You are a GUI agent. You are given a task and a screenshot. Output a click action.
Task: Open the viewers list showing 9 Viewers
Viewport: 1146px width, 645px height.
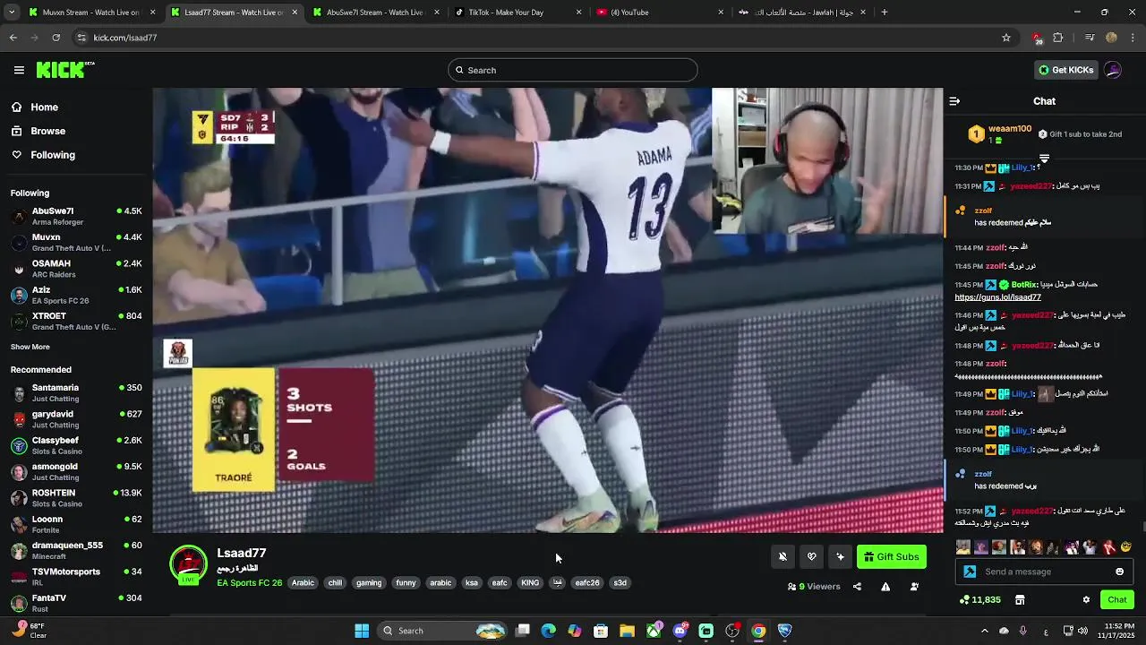814,587
